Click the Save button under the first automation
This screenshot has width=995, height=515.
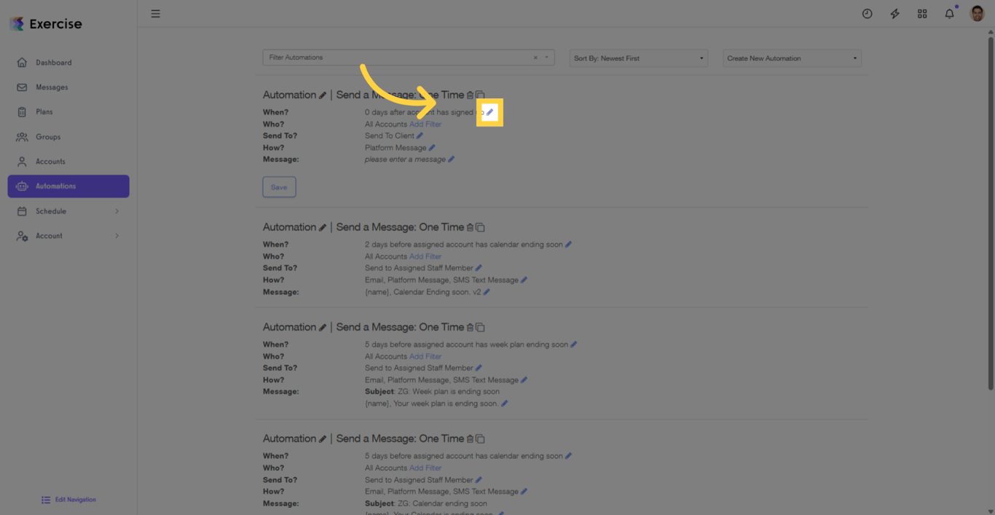[279, 187]
